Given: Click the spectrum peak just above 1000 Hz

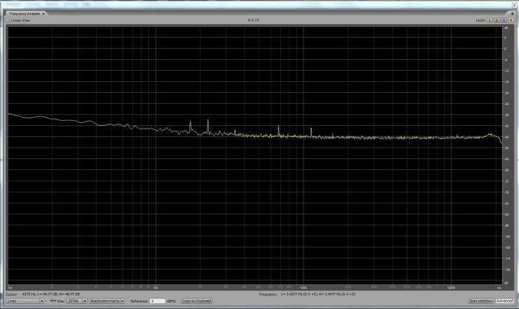Looking at the screenshot, I should [x=311, y=129].
